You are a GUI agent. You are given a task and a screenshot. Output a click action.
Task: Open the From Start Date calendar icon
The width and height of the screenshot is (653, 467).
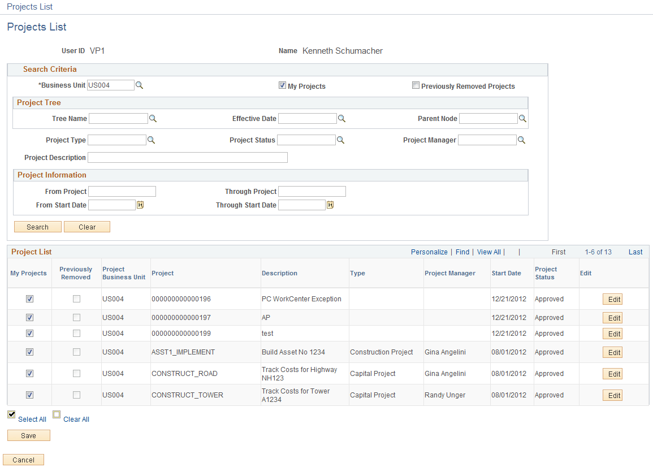click(x=140, y=205)
